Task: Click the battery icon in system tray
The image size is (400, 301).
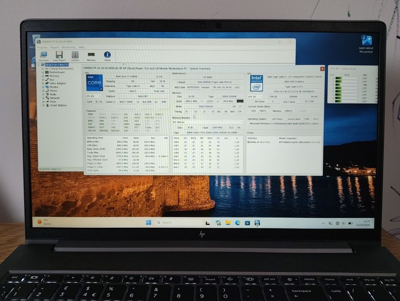Action: (350, 223)
